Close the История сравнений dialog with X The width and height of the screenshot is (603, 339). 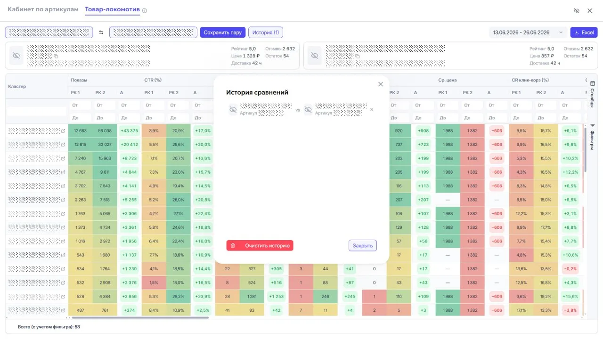[x=381, y=84]
